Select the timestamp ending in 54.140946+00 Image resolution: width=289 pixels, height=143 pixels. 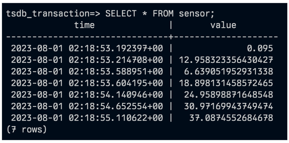(x=87, y=95)
